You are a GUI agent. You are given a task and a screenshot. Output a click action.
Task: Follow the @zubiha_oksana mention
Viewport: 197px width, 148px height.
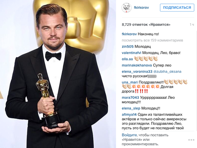coord(167,72)
